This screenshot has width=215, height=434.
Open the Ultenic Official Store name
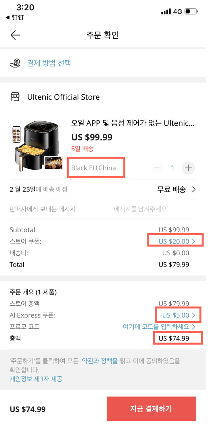click(x=63, y=97)
